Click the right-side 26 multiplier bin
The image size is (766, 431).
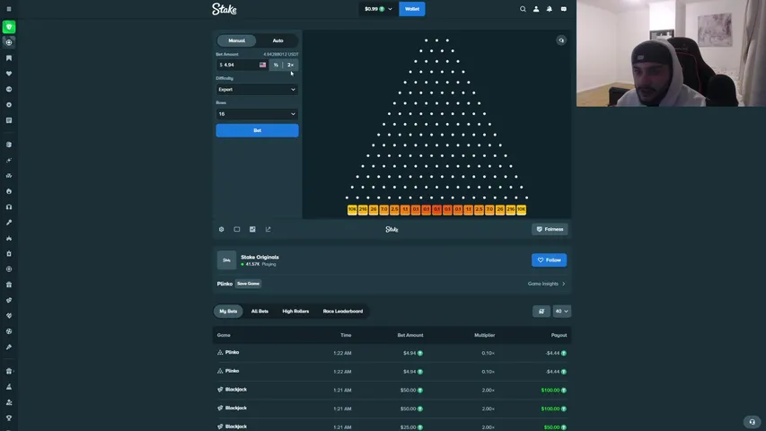500,209
